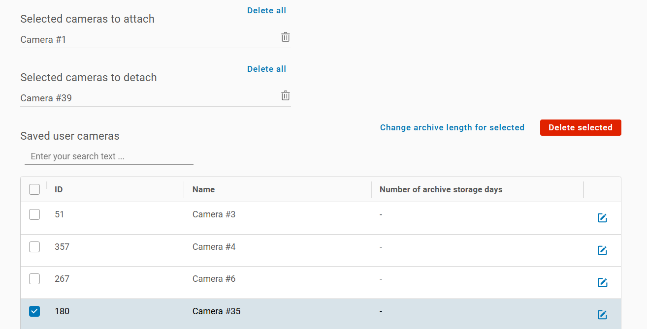This screenshot has width=647, height=329.
Task: Click Delete all for cameras to detach
Action: pos(266,69)
